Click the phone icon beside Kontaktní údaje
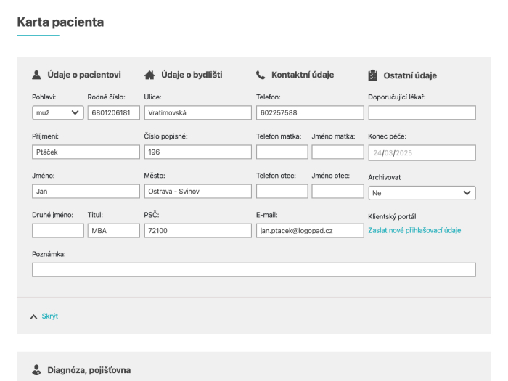This screenshot has height=381, width=508. click(261, 75)
